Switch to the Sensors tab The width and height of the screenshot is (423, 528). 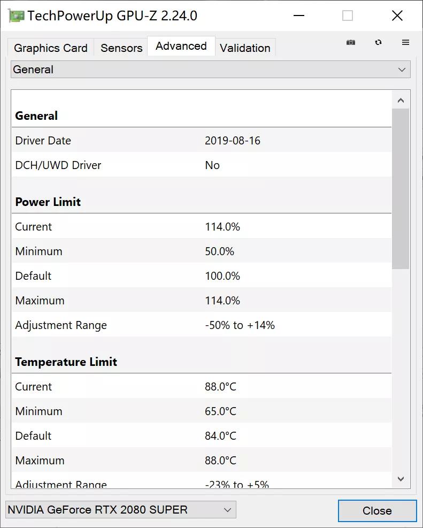click(x=121, y=48)
